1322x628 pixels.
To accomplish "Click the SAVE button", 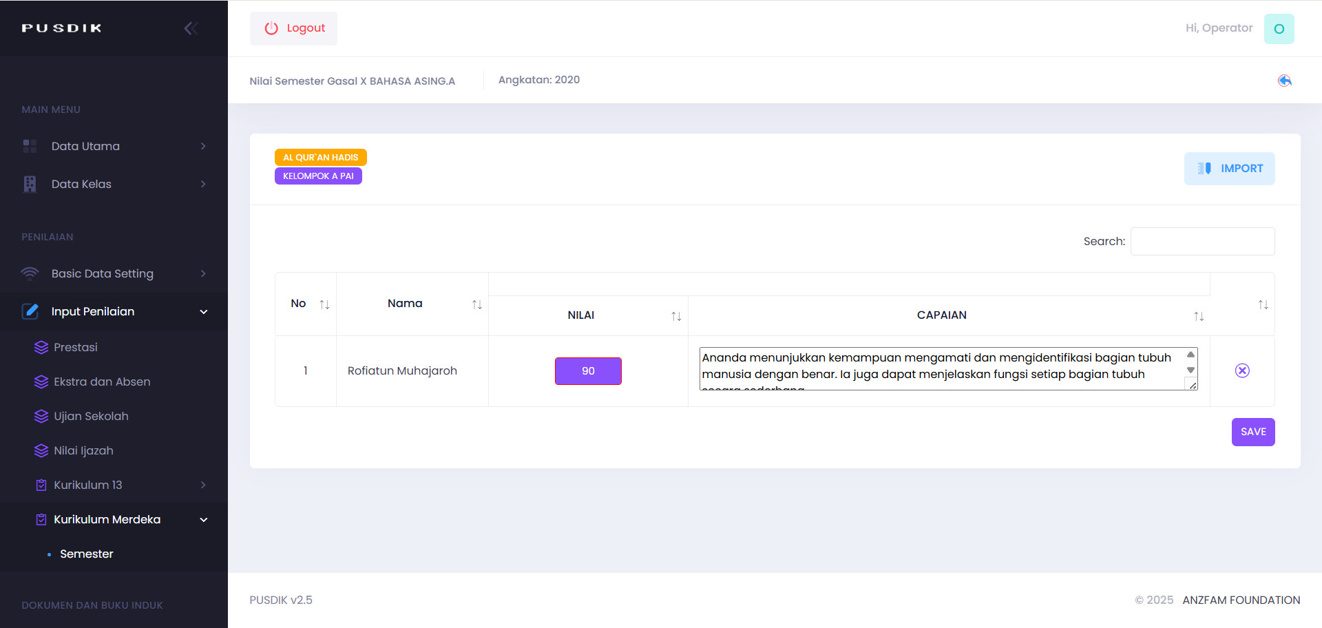I will [x=1252, y=432].
